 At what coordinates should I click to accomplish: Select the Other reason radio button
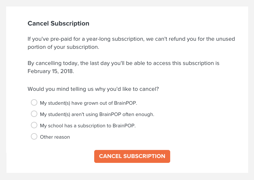[34, 136]
